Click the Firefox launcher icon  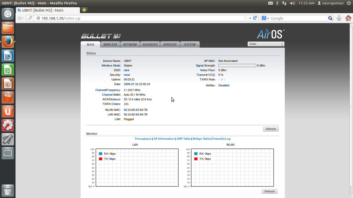tap(8, 42)
